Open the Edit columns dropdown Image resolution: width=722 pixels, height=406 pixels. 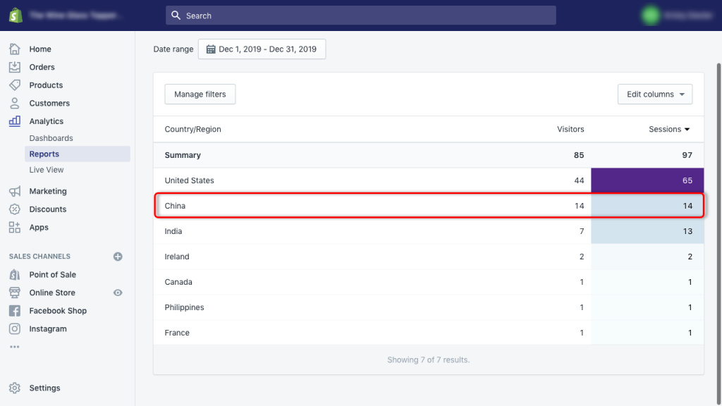click(655, 94)
